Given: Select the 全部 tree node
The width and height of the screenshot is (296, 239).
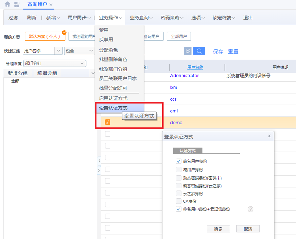Looking at the screenshot, I should pyautogui.click(x=15, y=81).
